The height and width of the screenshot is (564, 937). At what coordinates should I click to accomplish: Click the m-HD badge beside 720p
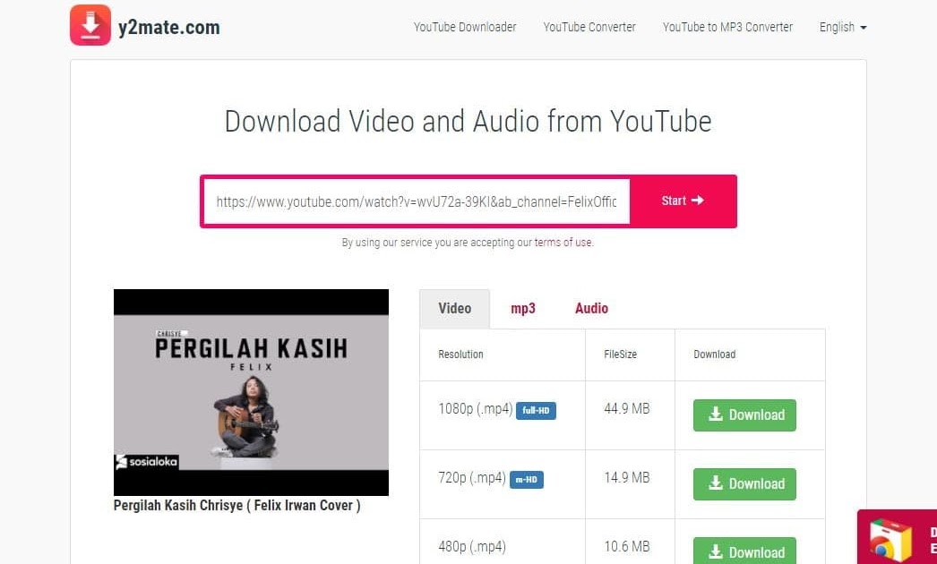pyautogui.click(x=527, y=480)
